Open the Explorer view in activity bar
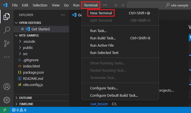This screenshot has height=113, width=191. pyautogui.click(x=6, y=17)
